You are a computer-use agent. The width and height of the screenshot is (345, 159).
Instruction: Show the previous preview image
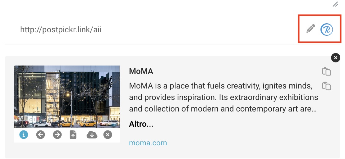[x=40, y=135]
